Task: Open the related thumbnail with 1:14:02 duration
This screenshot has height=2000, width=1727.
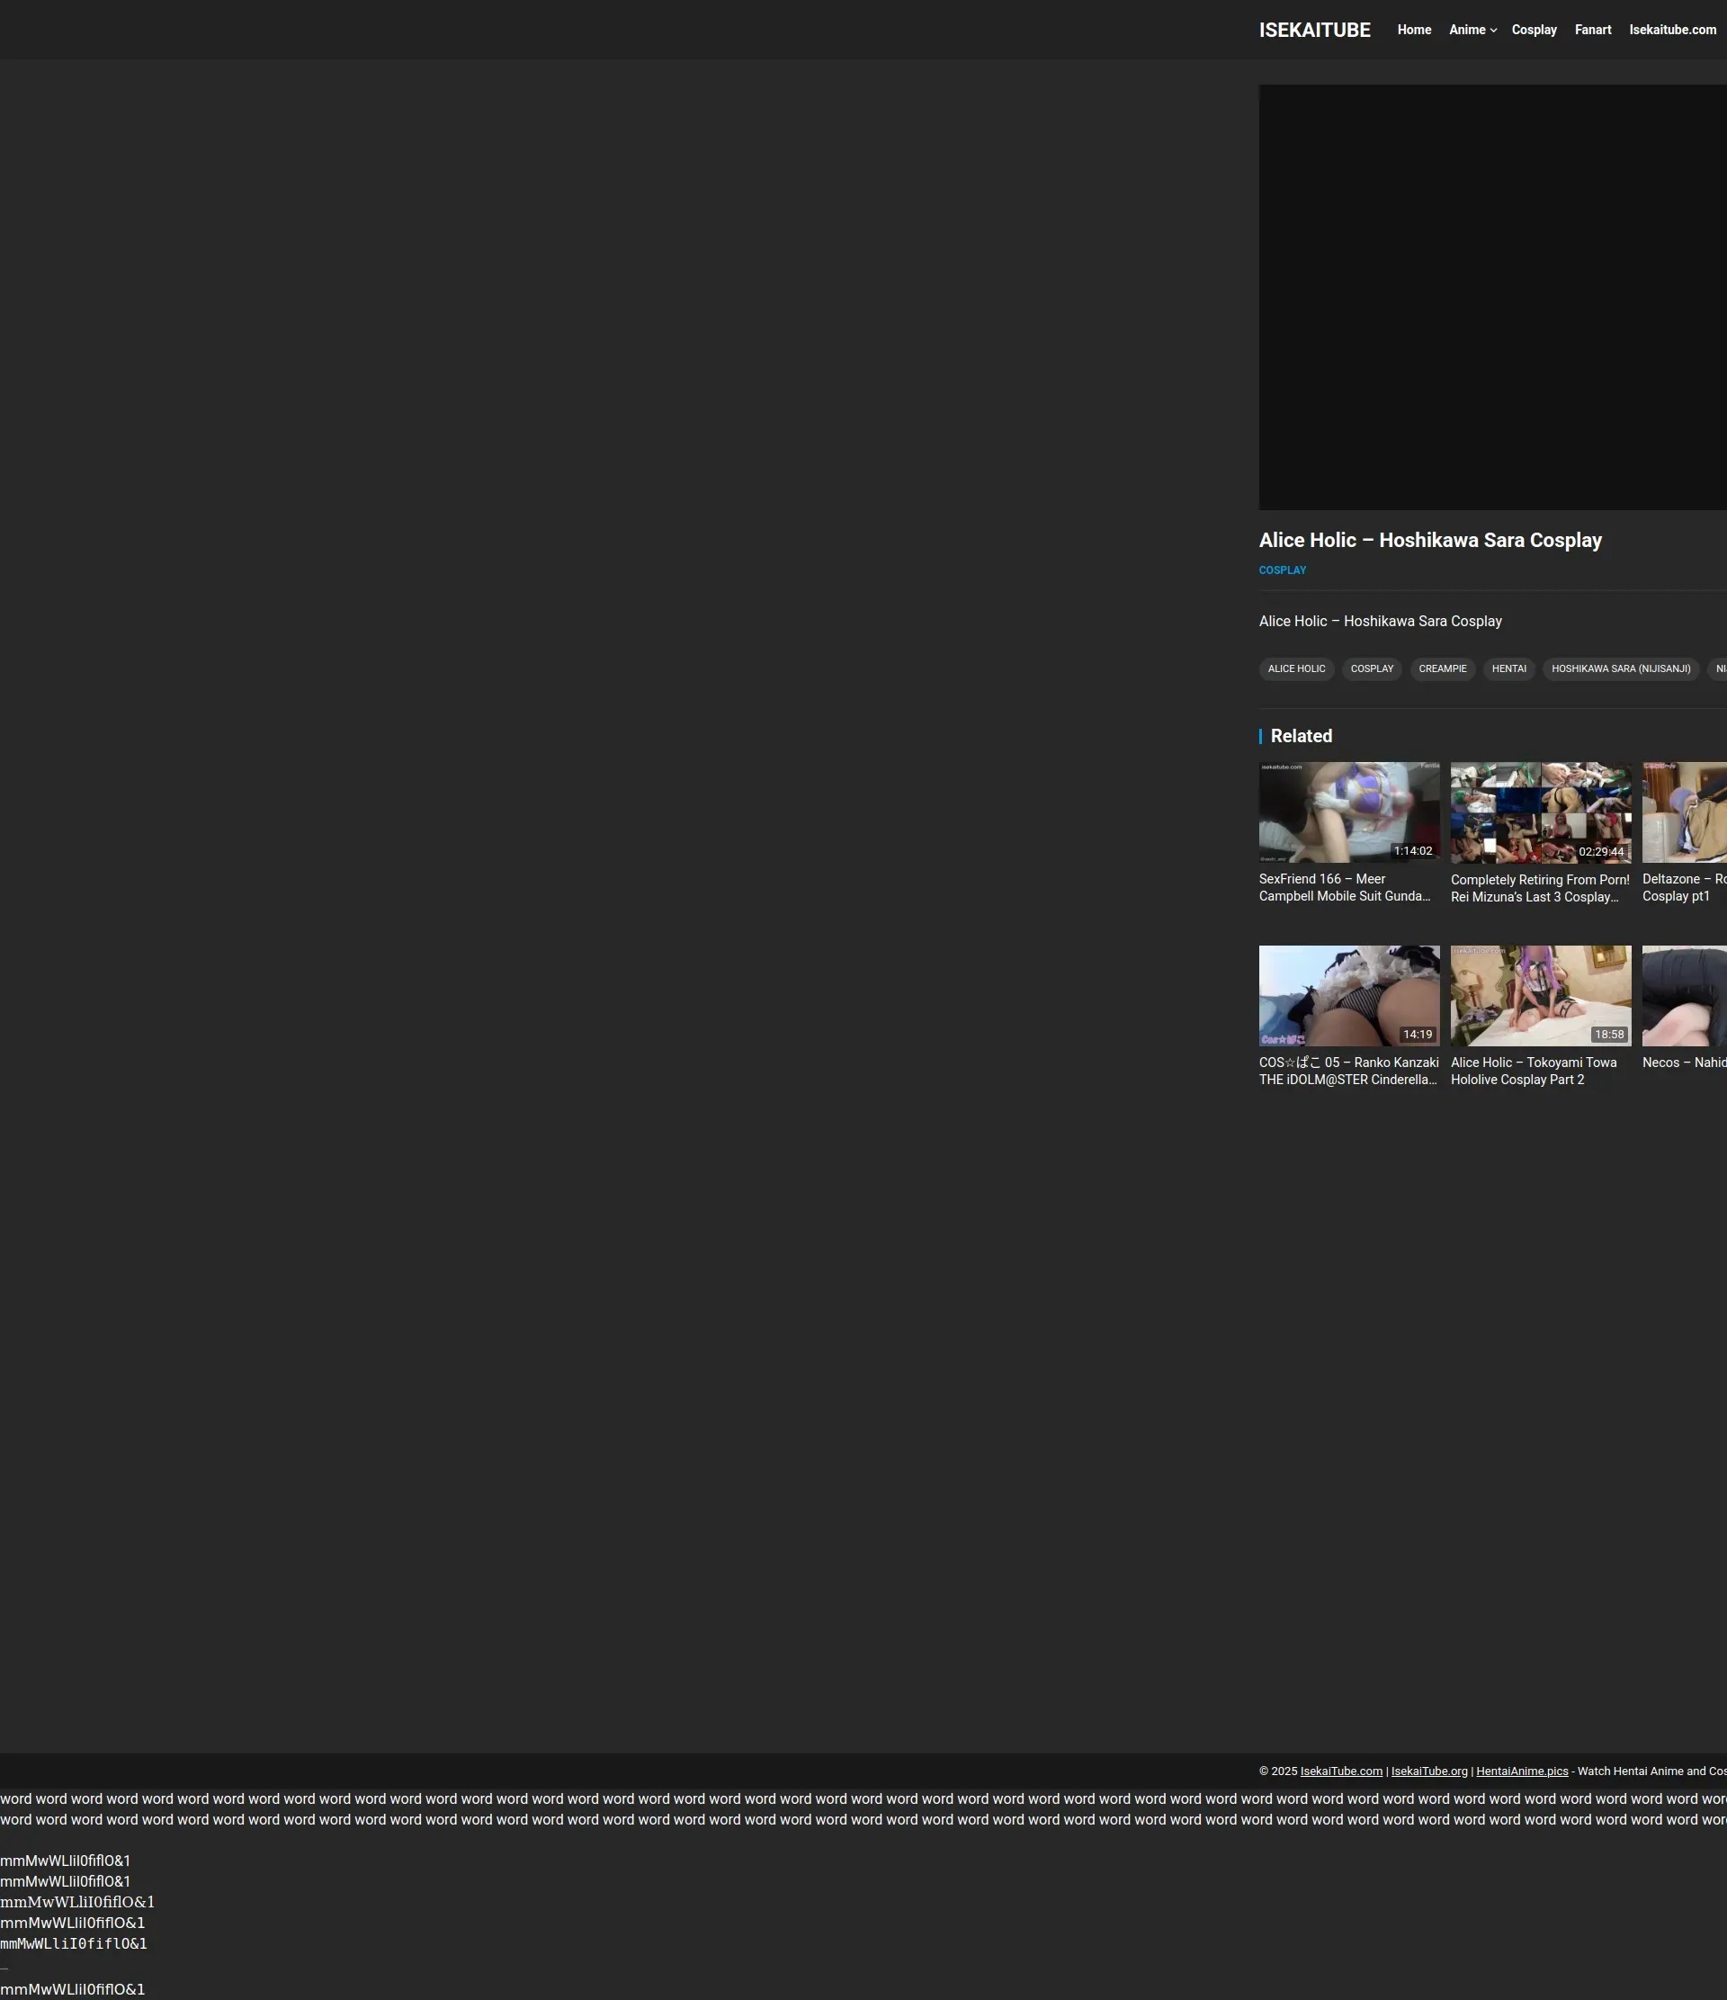Action: [1347, 812]
